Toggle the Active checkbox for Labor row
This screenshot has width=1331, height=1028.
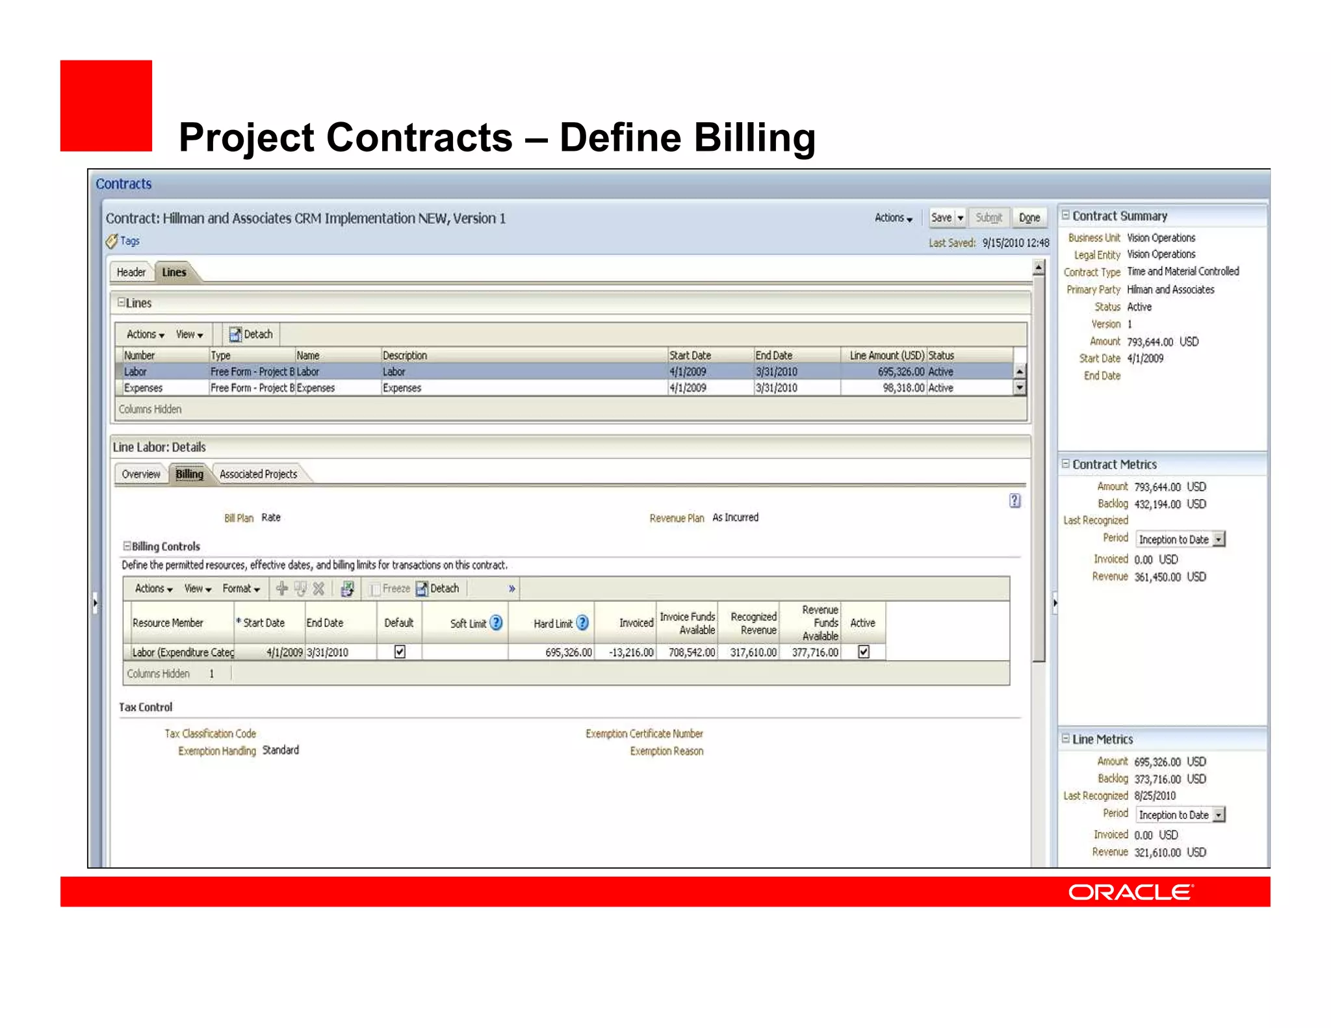863,651
